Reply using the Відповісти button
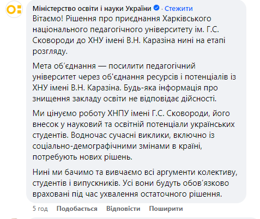 tap(123, 209)
